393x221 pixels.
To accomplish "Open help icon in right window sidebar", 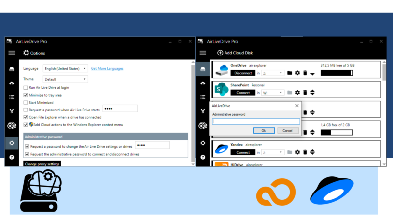I will 203,157.
